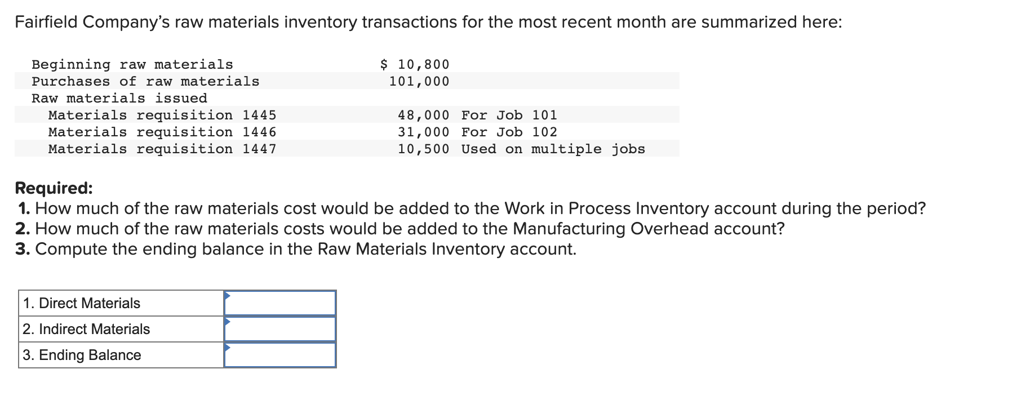
Task: Select the '3. Ending Balance' label cell
Action: 121,355
